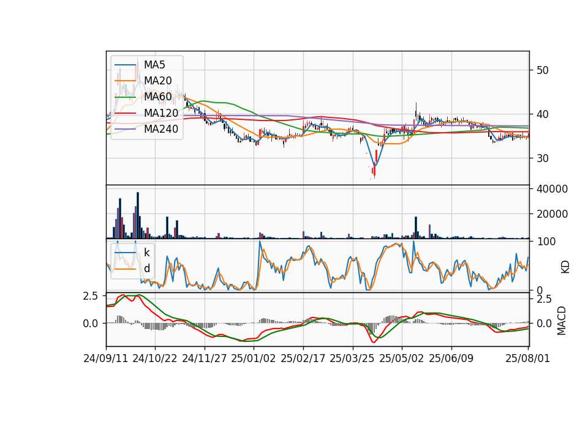Click the volume axis value 40000
This screenshot has height=422, width=588.
pyautogui.click(x=552, y=189)
